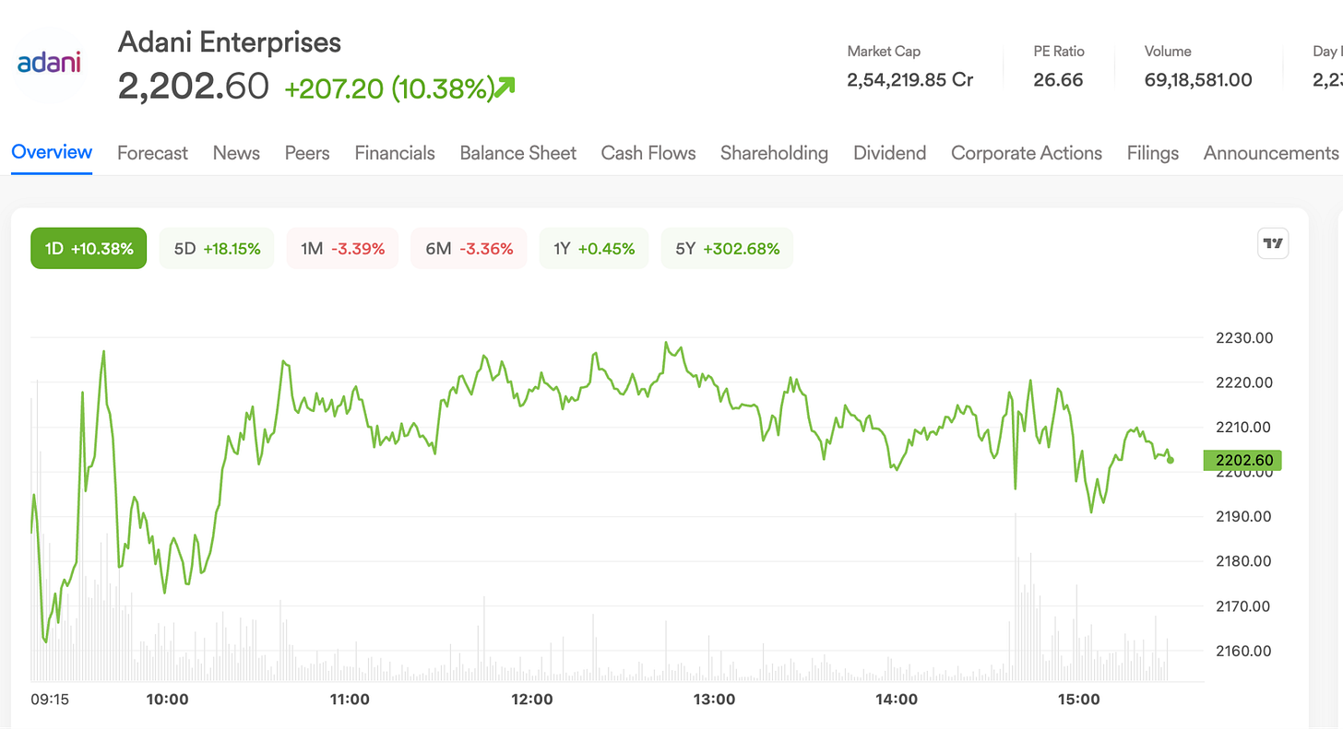Select the 1Y +0.45% range button

pyautogui.click(x=594, y=249)
